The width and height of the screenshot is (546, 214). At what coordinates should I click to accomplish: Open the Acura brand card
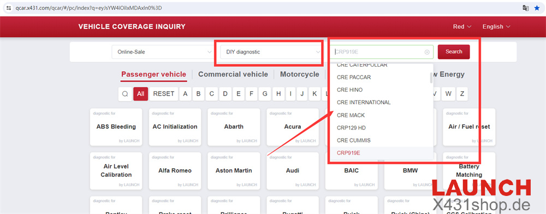[293, 127]
